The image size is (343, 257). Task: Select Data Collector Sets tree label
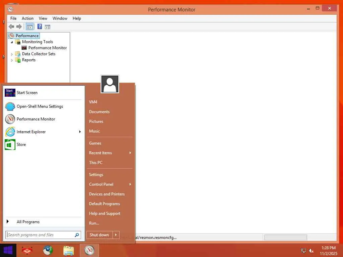point(39,54)
